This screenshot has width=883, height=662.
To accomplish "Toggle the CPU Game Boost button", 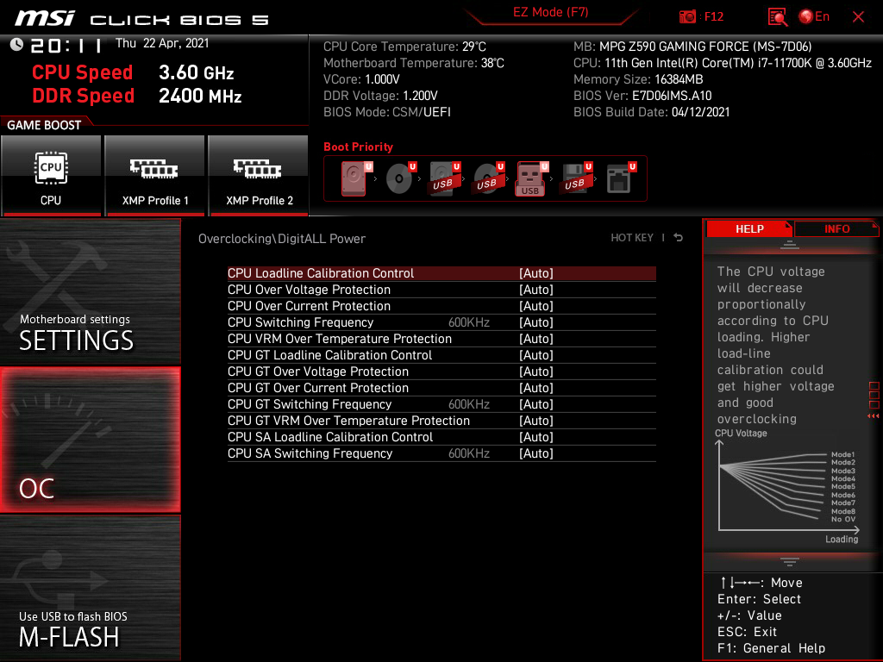I will (51, 175).
